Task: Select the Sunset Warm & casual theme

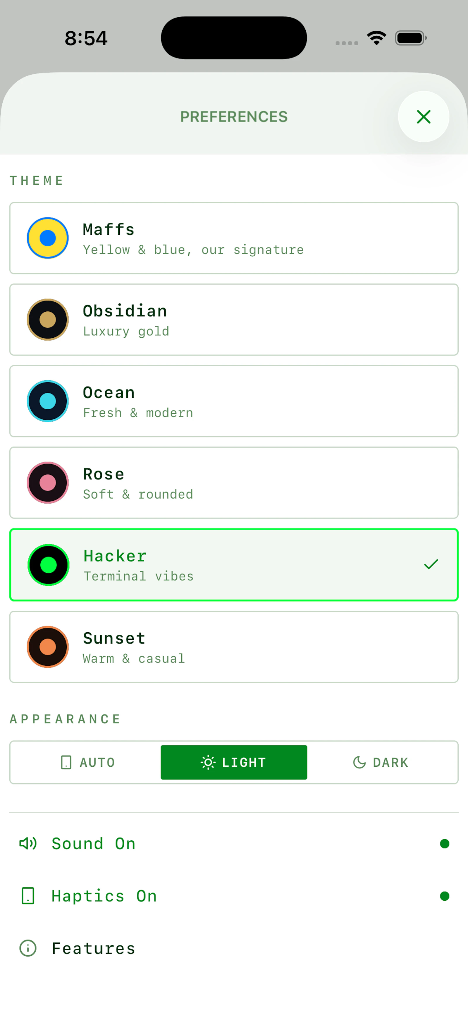Action: (x=234, y=647)
